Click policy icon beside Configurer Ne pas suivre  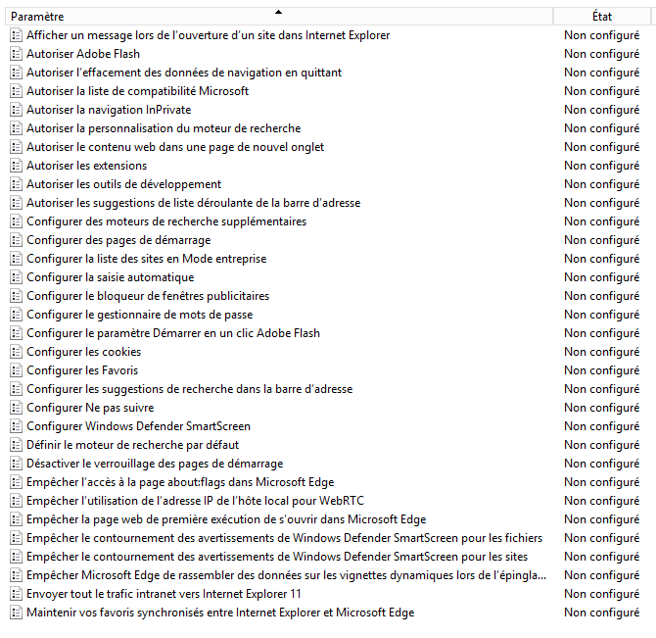pyautogui.click(x=16, y=408)
